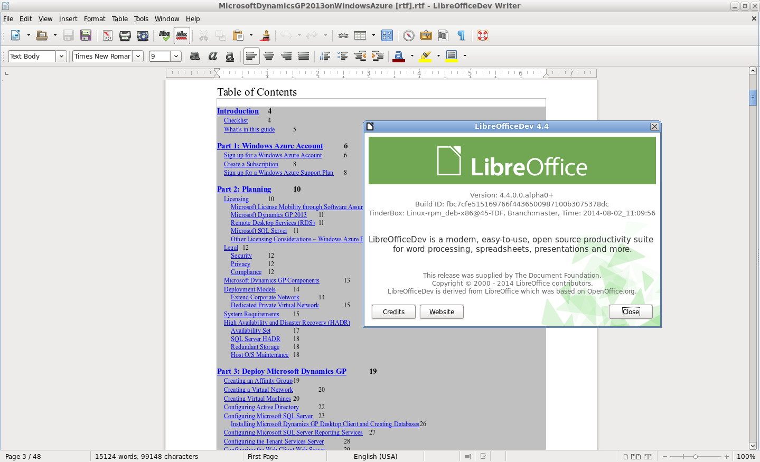The image size is (760, 462).
Task: Click the book view layout icon
Action: (x=648, y=457)
